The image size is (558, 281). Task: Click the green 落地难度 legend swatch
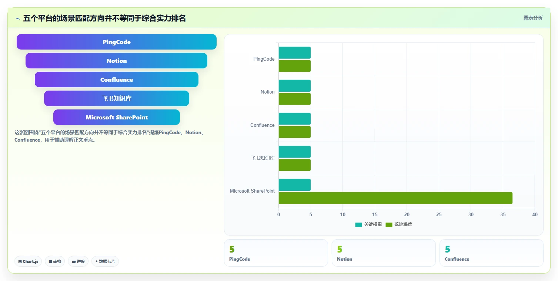pyautogui.click(x=389, y=224)
